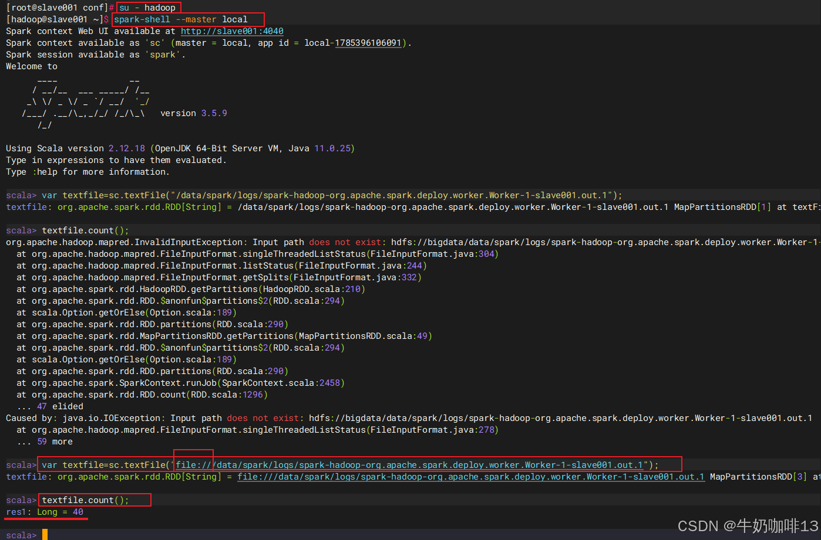Click "Type :help for more information." line

pos(88,172)
